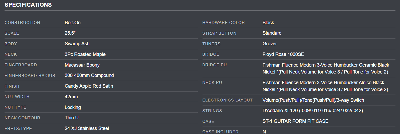
Task: Select the D'Addario XL120 strings value
Action: pyautogui.click(x=313, y=111)
